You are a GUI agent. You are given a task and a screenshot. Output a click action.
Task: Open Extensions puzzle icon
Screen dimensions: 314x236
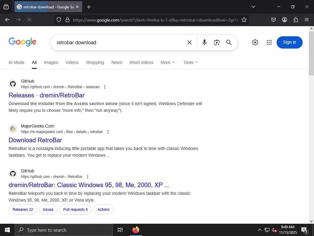click(x=296, y=20)
